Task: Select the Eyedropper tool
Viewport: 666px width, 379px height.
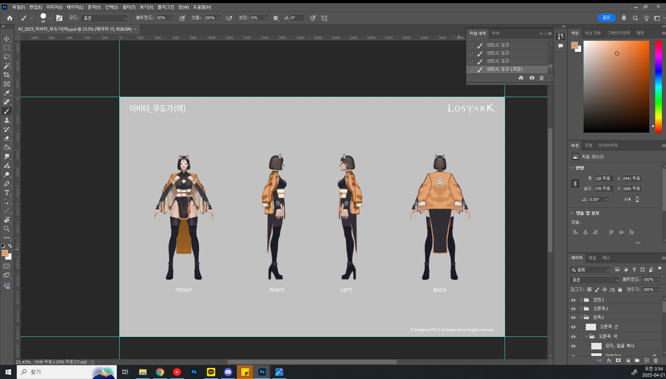Action: coord(7,93)
